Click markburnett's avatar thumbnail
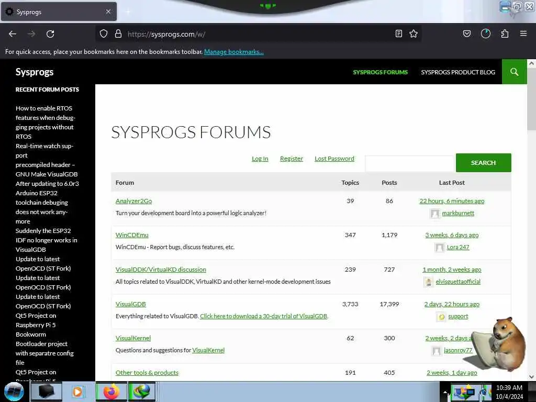The image size is (536, 402). tap(435, 214)
